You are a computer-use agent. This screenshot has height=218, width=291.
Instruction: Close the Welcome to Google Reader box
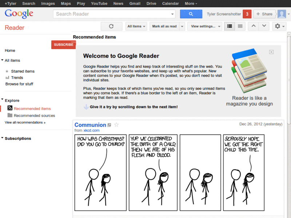pos(271,52)
